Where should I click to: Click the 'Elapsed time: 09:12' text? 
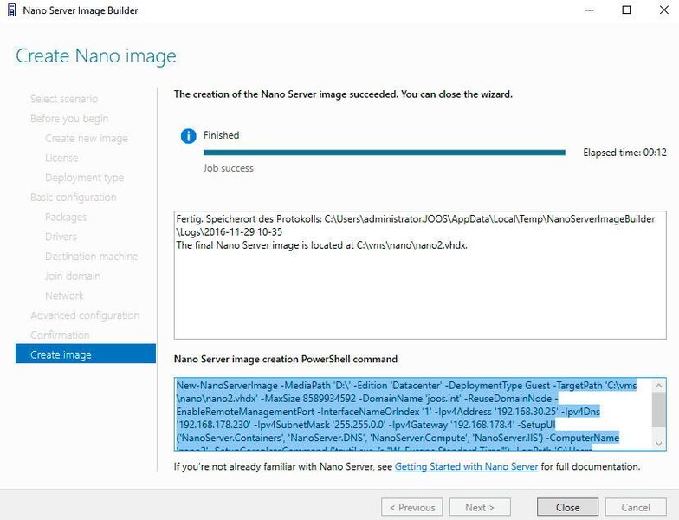click(x=624, y=153)
